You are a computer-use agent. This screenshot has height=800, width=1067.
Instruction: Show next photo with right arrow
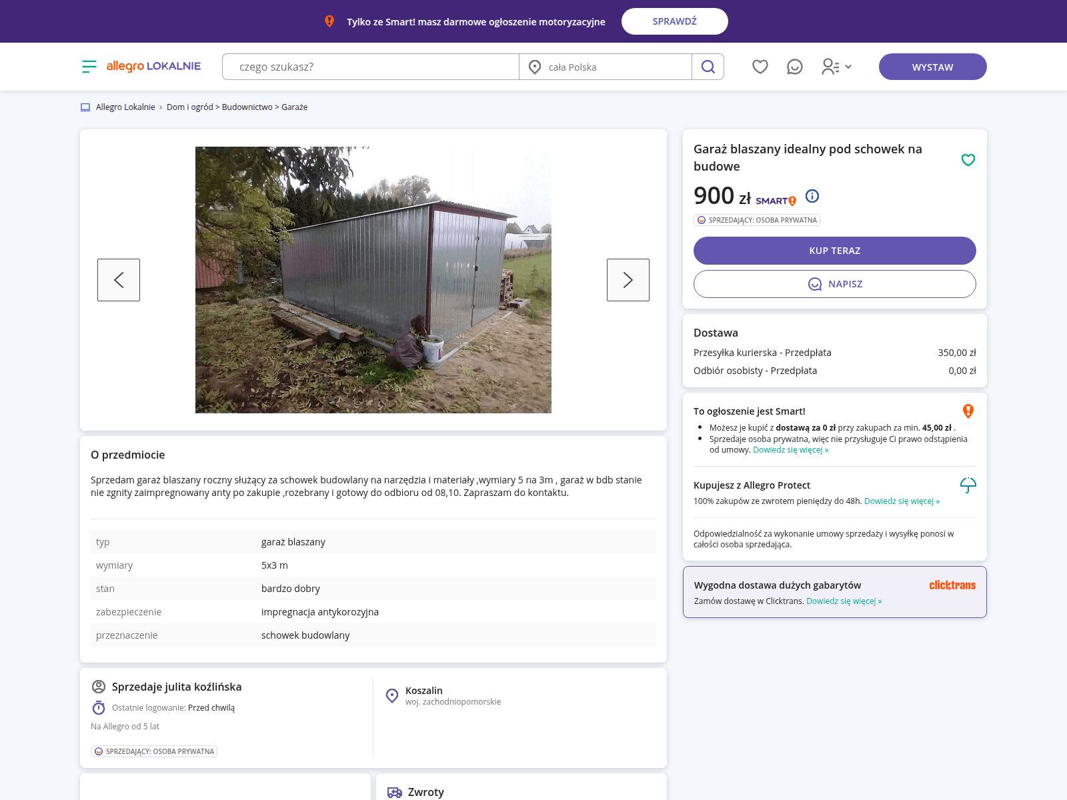[x=628, y=280]
